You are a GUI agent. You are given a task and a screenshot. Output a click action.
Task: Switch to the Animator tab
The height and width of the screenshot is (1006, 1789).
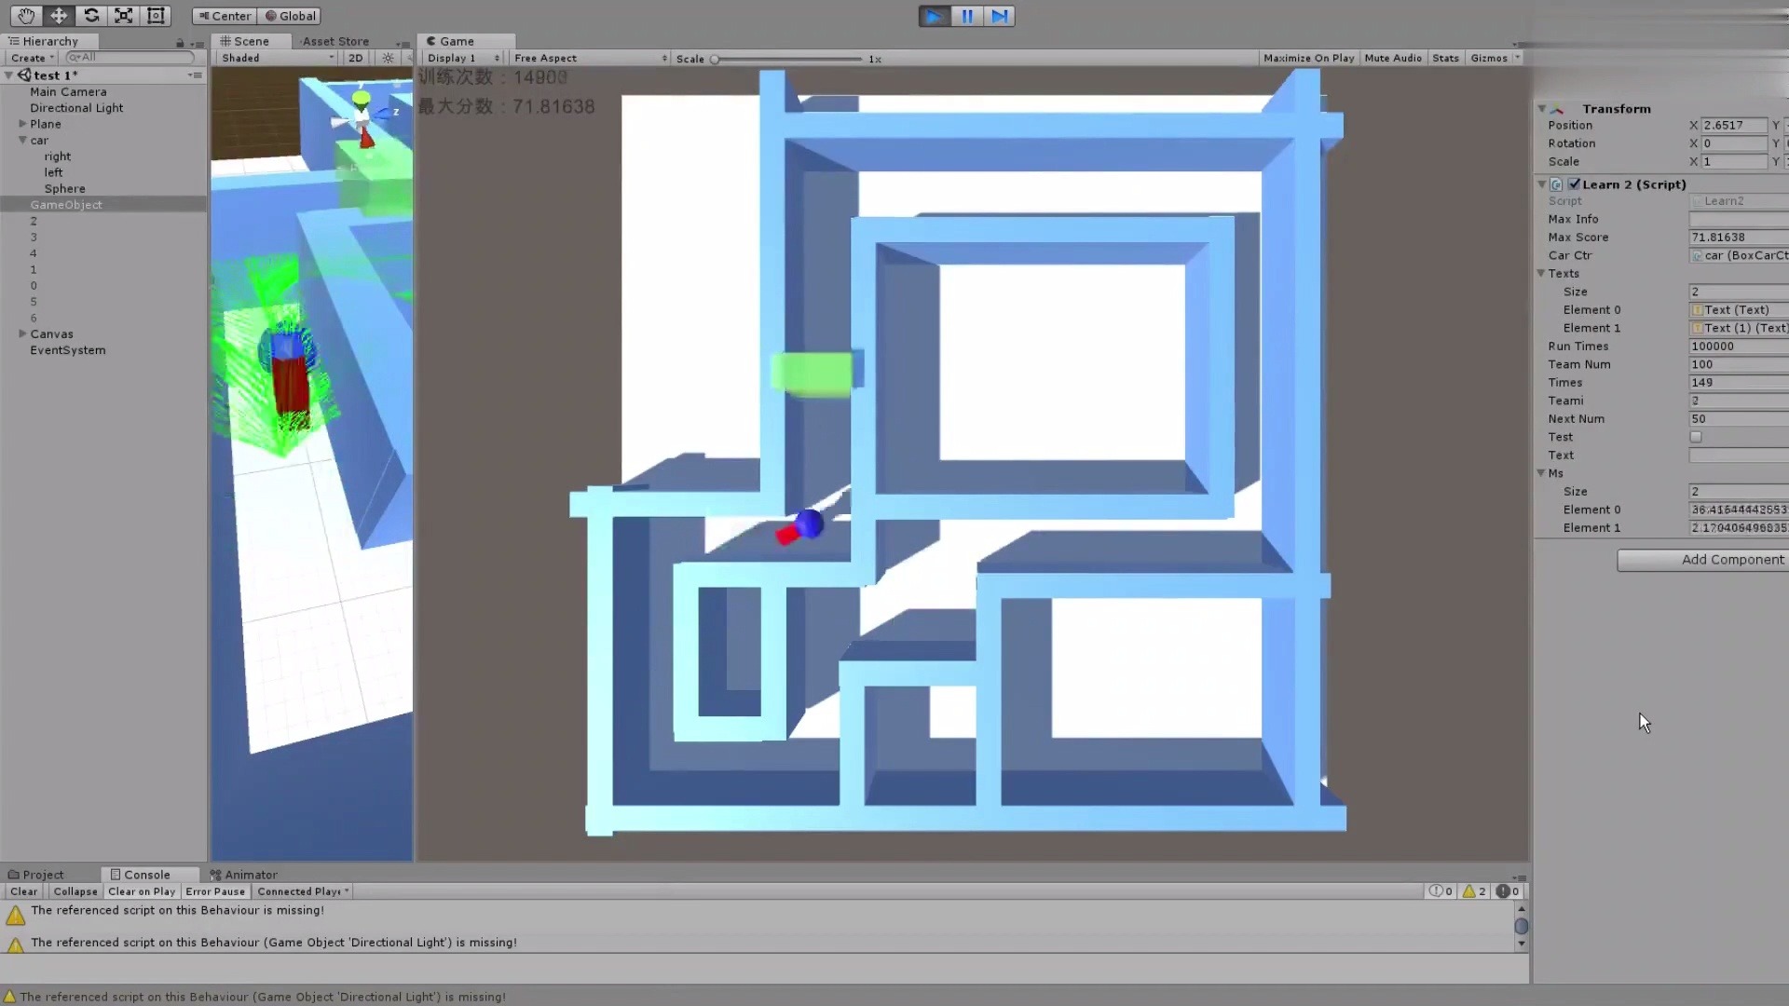(x=244, y=875)
